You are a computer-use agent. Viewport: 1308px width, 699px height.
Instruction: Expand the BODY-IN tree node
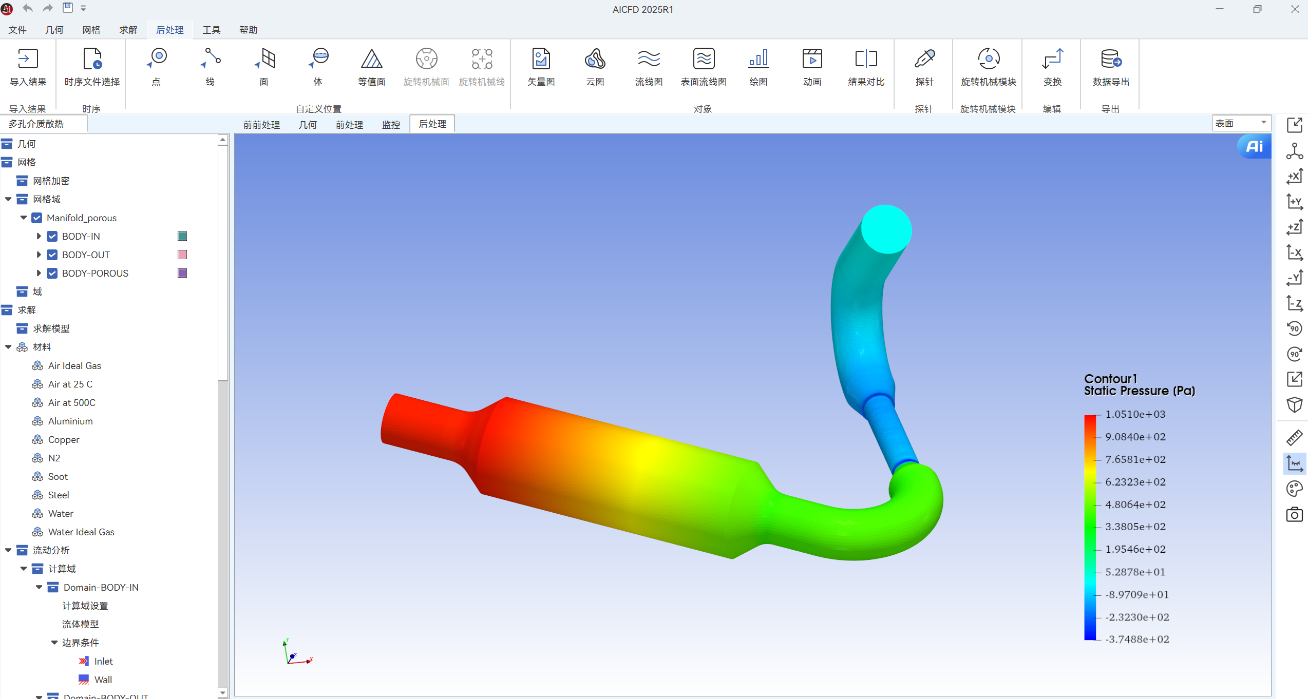pyautogui.click(x=39, y=236)
